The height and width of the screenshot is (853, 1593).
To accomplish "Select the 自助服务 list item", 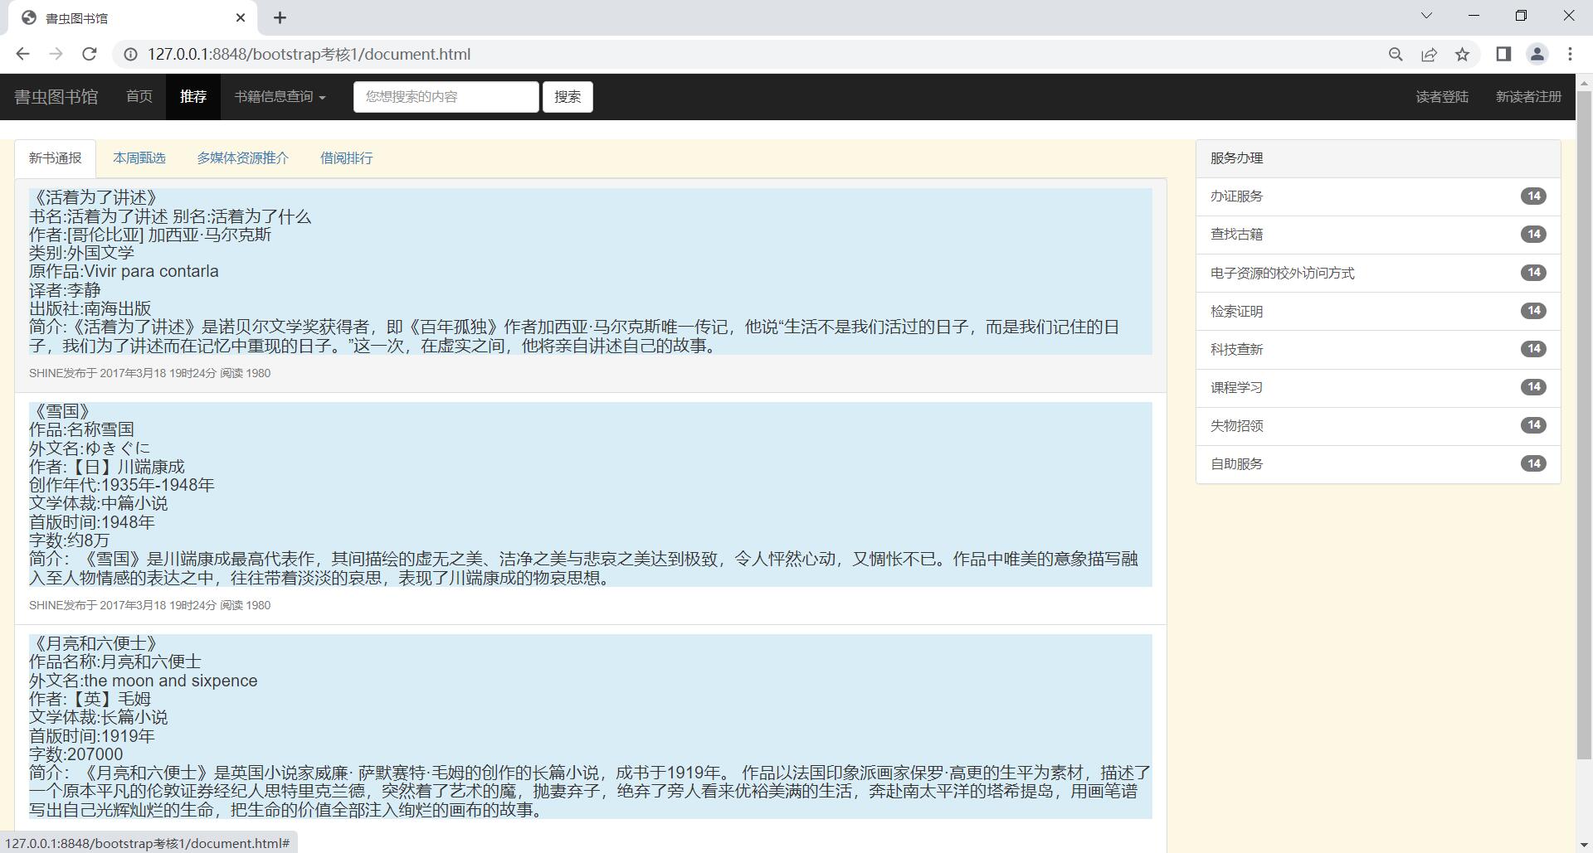I will click(x=1378, y=463).
